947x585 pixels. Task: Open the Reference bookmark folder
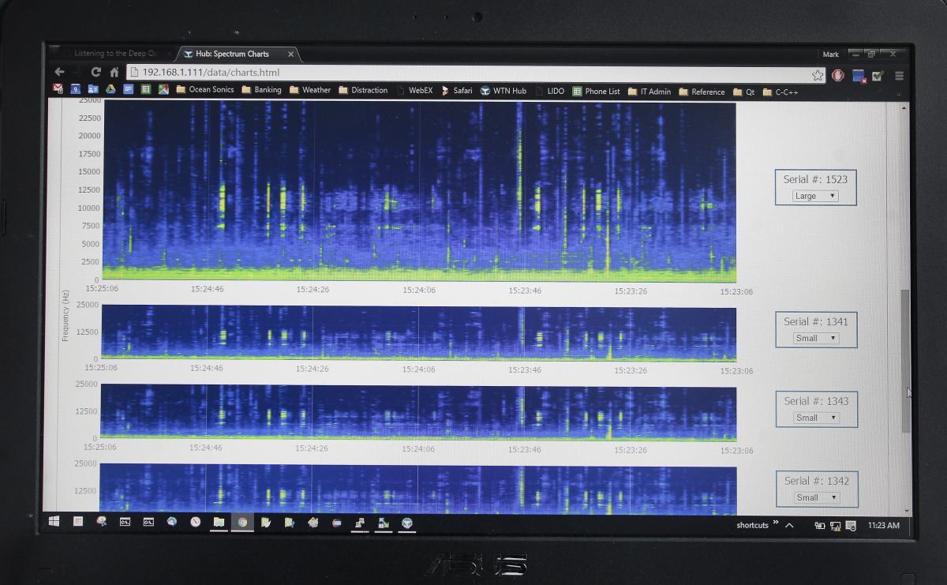point(702,92)
